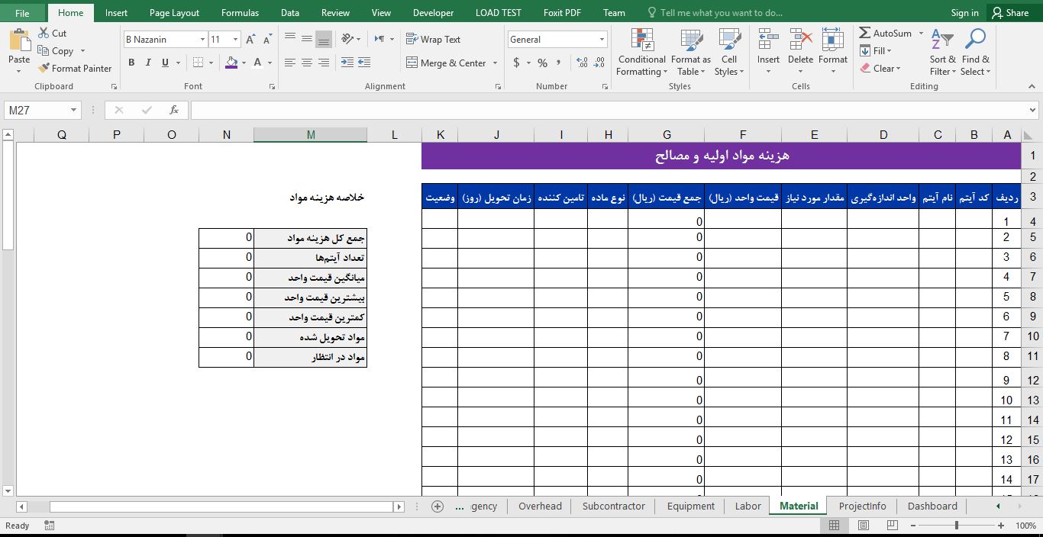Open the Formulas ribbon tab

pyautogui.click(x=240, y=12)
